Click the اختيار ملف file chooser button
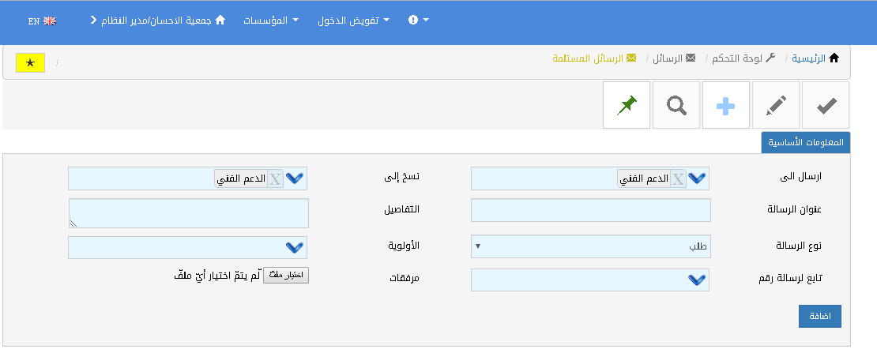 (286, 276)
